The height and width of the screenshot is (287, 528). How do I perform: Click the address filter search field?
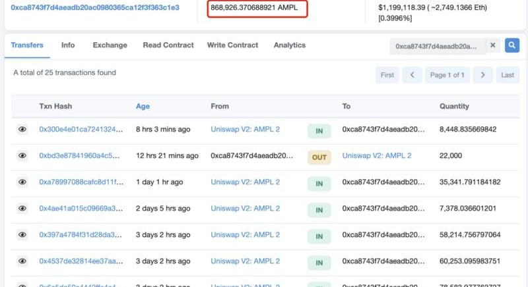pyautogui.click(x=438, y=46)
